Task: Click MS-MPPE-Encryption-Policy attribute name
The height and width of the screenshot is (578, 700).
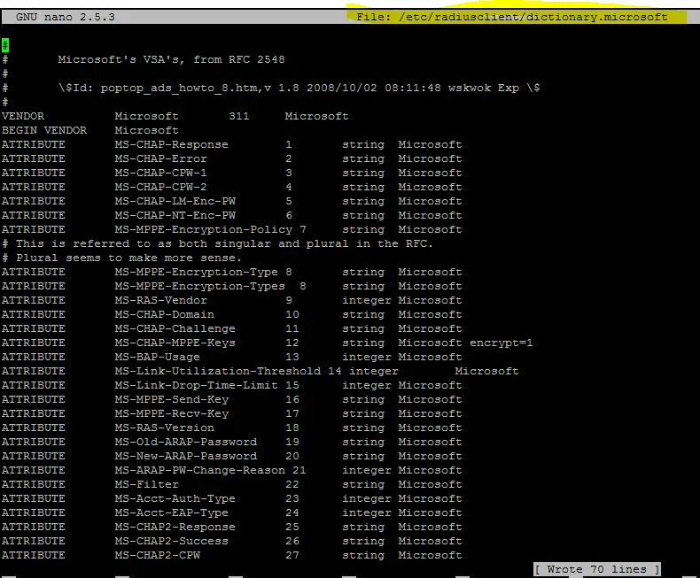Action: pos(204,229)
